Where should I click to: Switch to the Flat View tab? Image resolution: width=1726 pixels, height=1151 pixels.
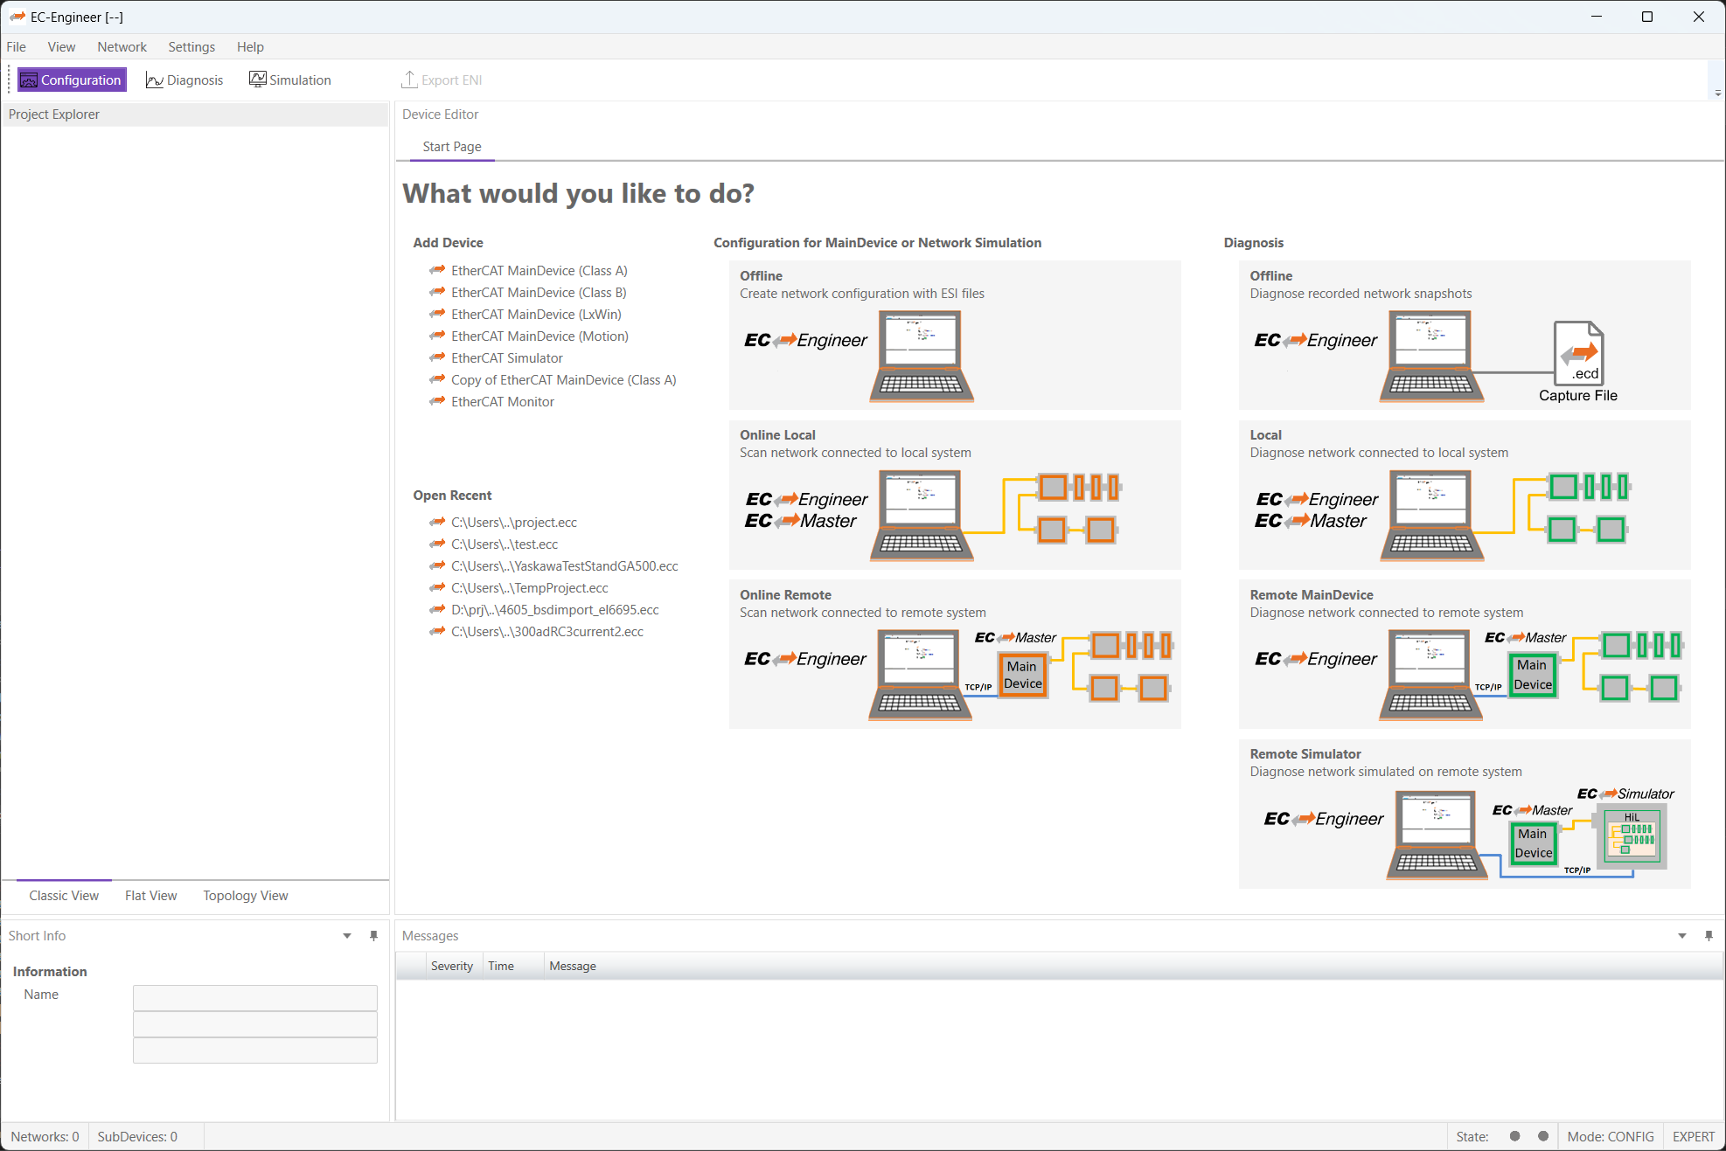[150, 895]
